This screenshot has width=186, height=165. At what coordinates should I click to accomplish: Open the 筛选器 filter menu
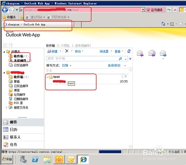coord(106,51)
